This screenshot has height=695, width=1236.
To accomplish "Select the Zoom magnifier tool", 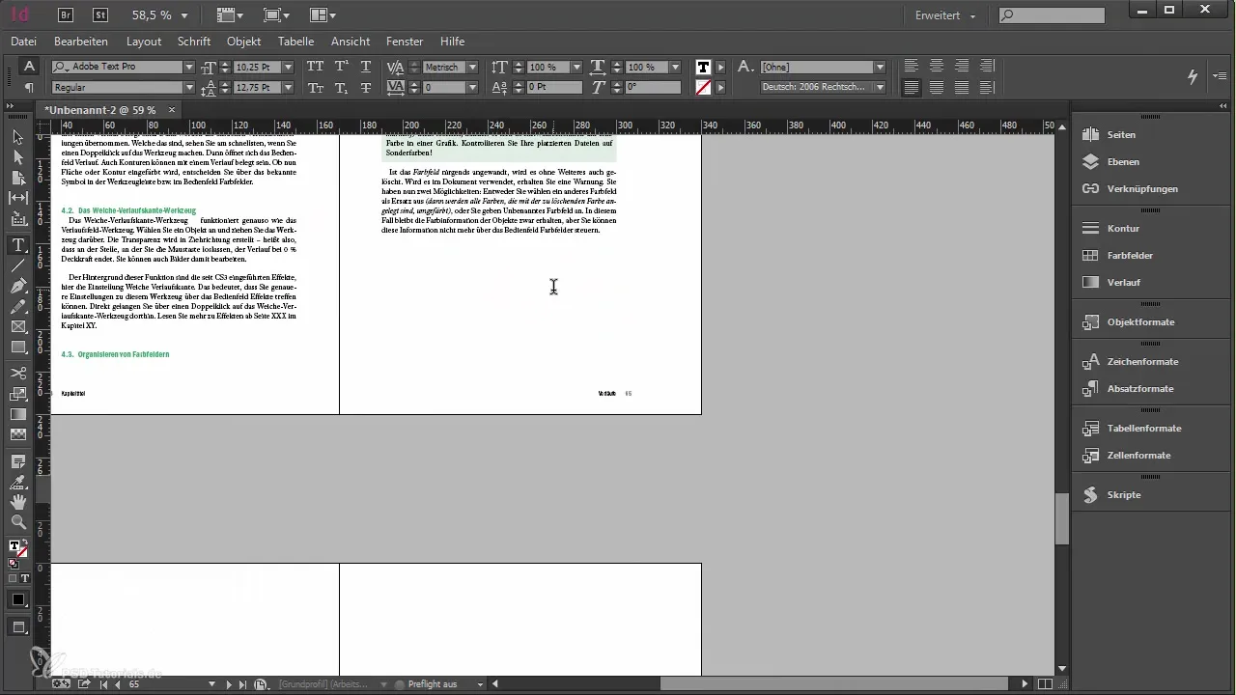I will 18,522.
